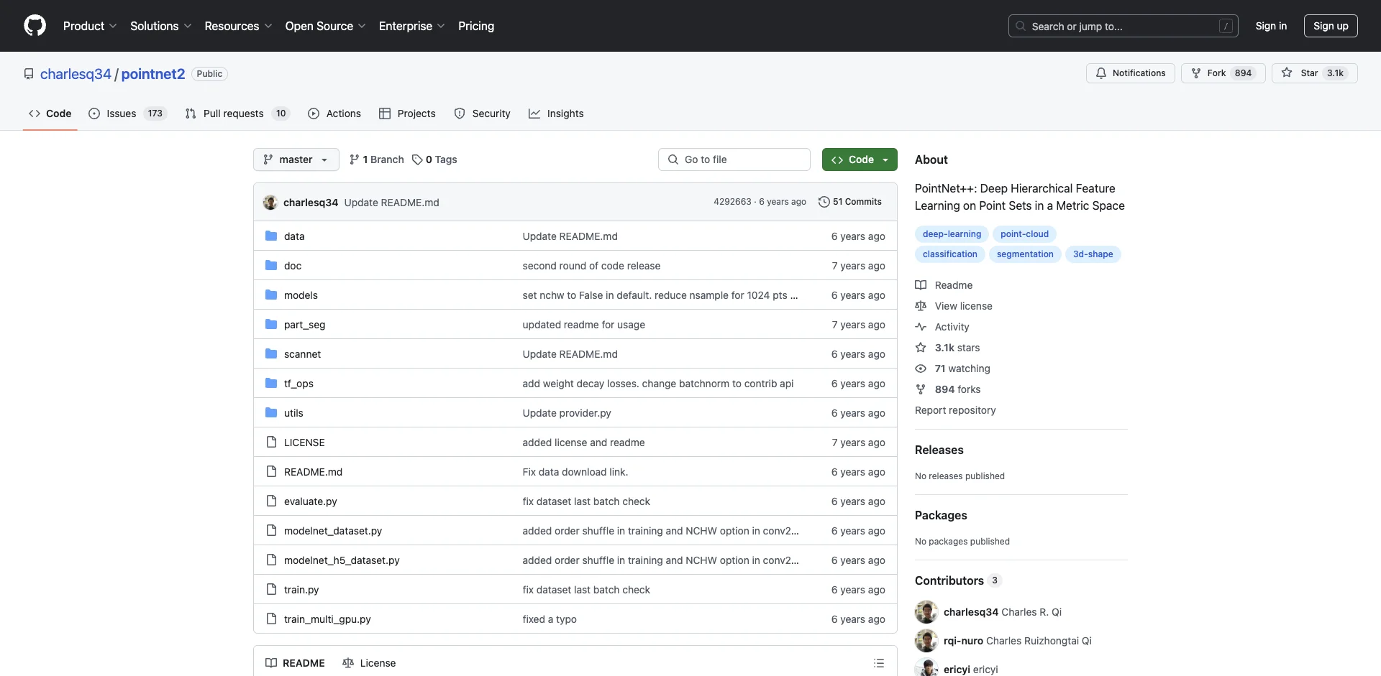The image size is (1381, 676).
Task: Open the Security tab
Action: (482, 114)
